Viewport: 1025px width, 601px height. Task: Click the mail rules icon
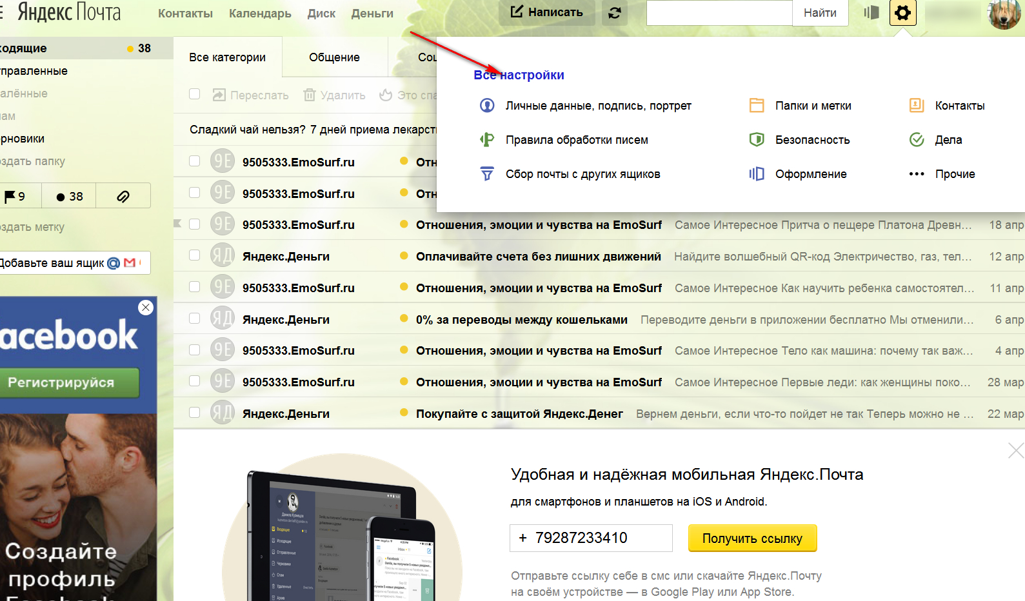click(x=487, y=140)
